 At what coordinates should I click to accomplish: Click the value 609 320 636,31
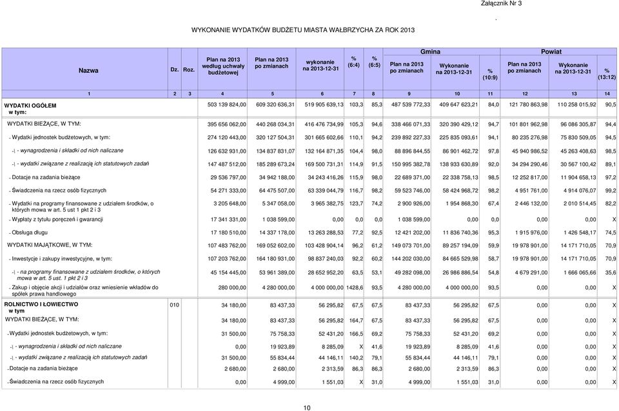tap(275, 105)
